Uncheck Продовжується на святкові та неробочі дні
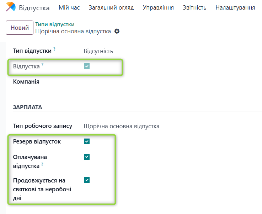 coord(87,180)
